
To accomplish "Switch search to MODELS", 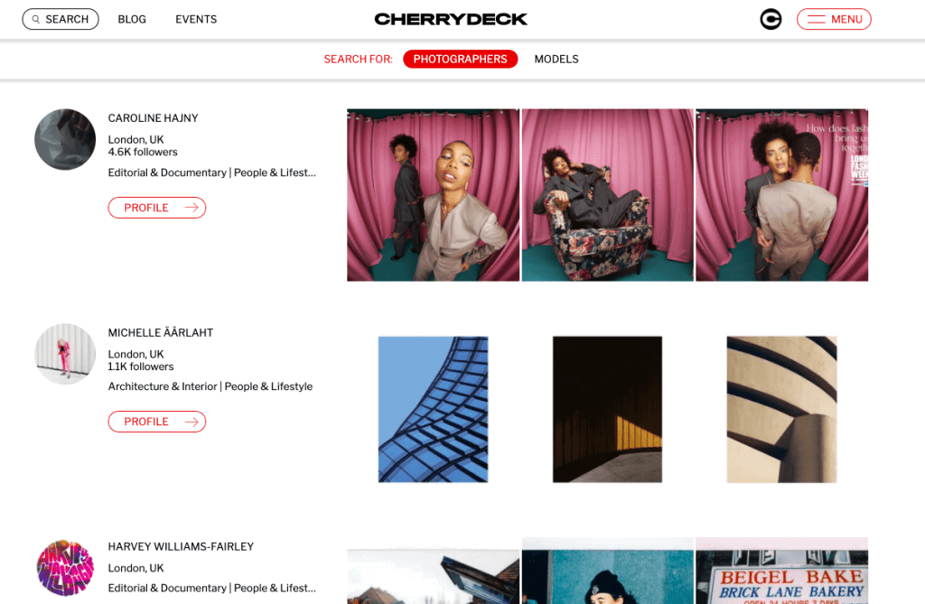I will click(x=556, y=59).
